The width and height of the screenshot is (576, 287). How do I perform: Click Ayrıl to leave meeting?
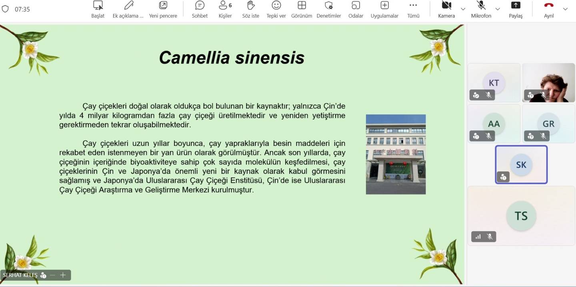click(549, 10)
